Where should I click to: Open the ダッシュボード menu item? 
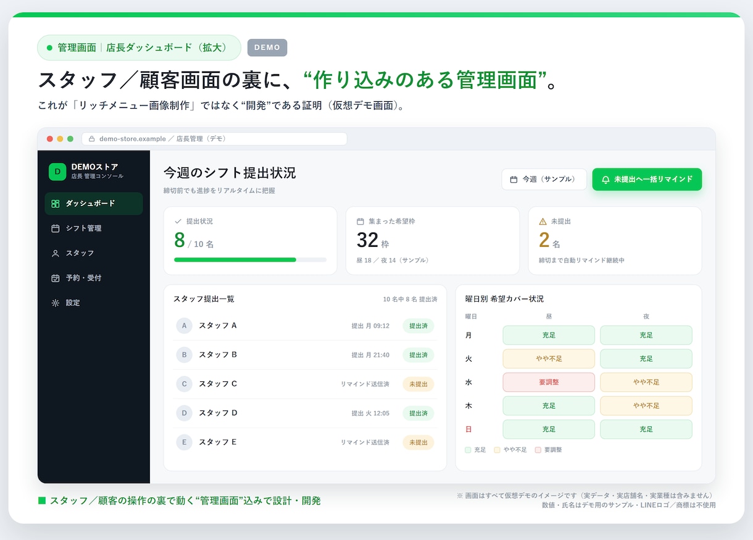94,204
